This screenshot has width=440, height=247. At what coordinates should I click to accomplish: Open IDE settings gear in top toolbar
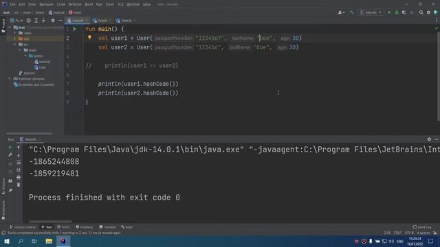click(x=428, y=12)
